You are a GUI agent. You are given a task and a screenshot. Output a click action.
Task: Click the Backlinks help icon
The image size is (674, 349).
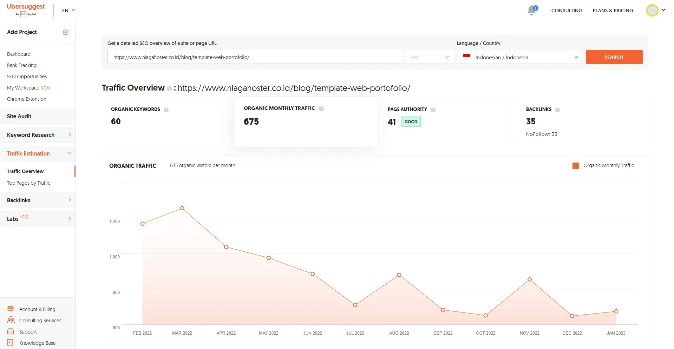pyautogui.click(x=557, y=110)
